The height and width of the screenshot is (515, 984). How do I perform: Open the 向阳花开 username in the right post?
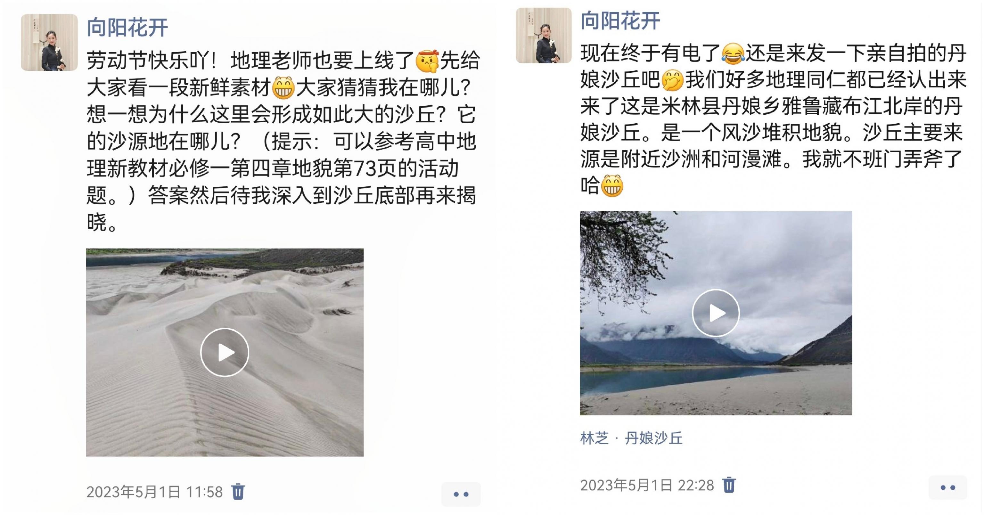[x=620, y=20]
